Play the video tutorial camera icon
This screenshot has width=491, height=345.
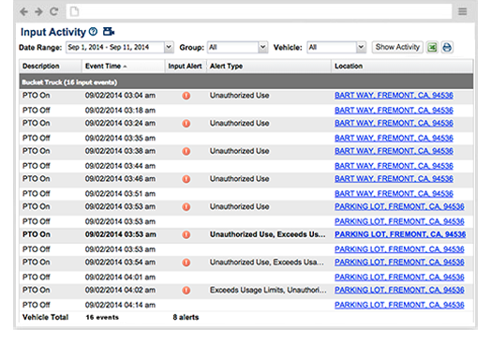point(109,31)
